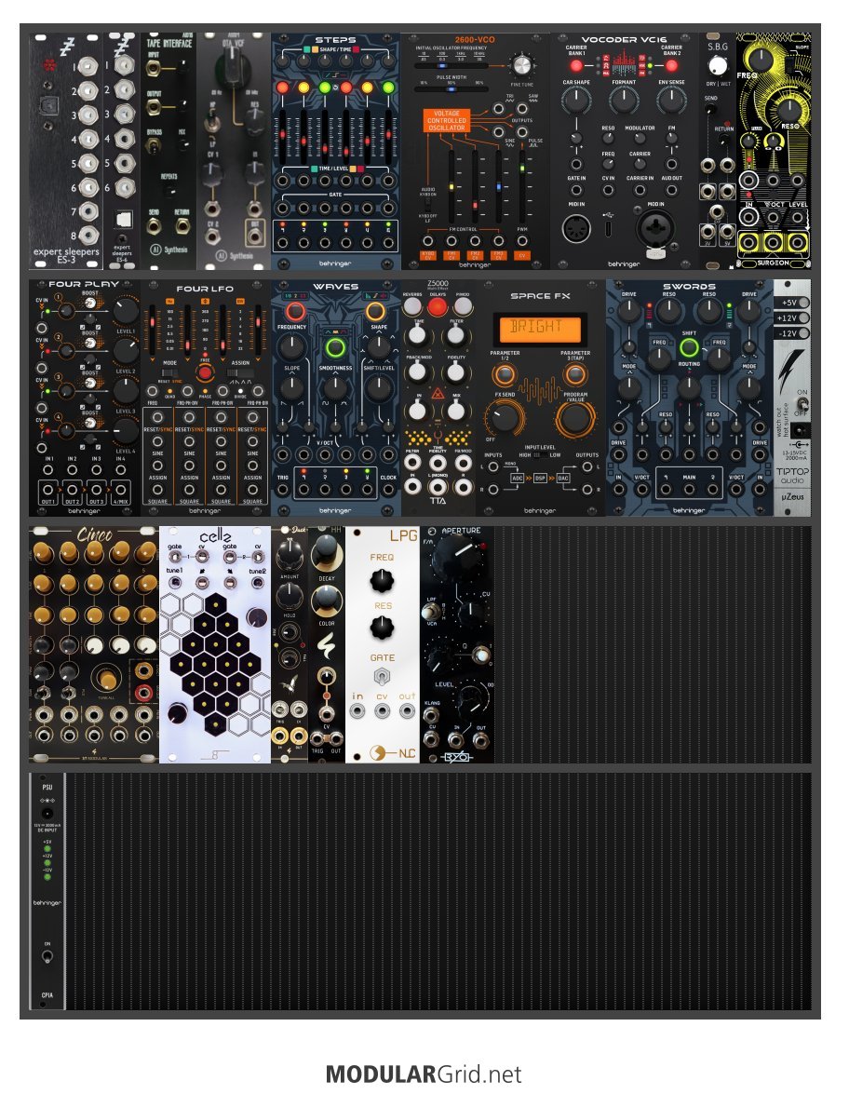
Task: Click the DAC block on Space FX
Action: point(563,478)
